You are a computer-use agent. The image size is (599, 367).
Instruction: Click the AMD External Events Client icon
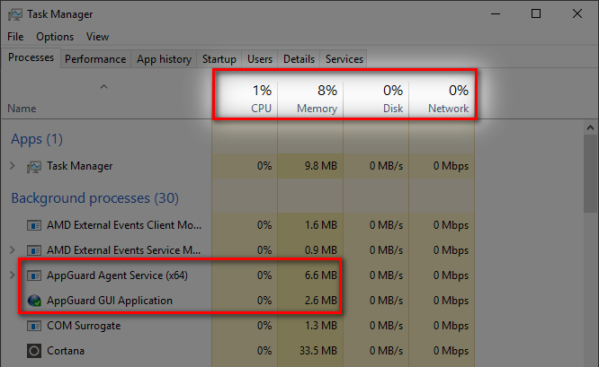pyautogui.click(x=35, y=225)
